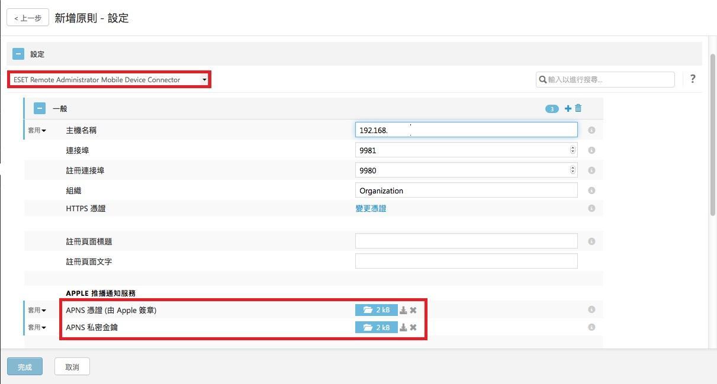Click the 連接埠 field showing 9981

pyautogui.click(x=466, y=150)
